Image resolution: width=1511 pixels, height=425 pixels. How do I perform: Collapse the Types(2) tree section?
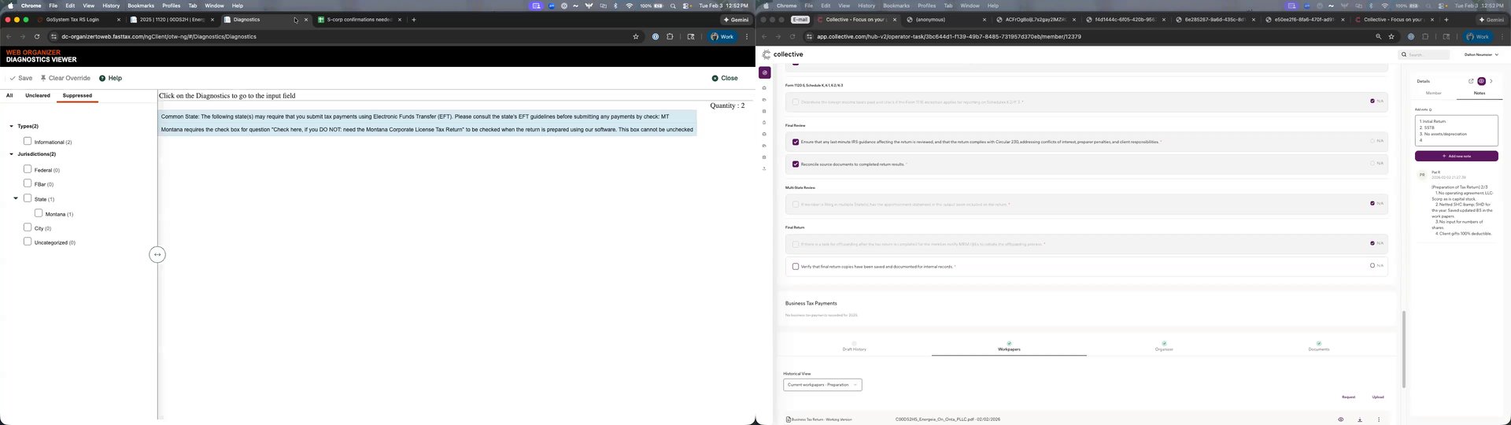point(11,126)
